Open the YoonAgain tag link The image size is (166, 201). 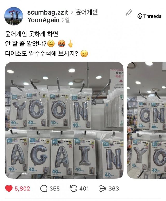click(43, 20)
